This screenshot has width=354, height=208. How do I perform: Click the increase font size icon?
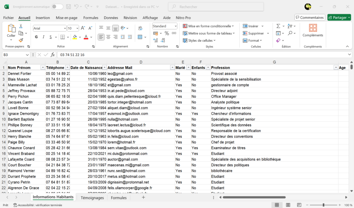pos(83,28)
